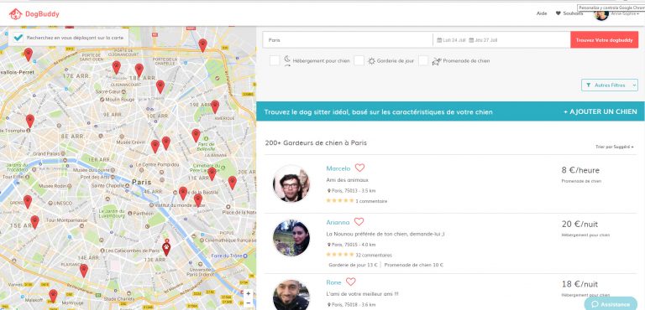Click Trouvez Votre dogbuddy button
Viewport: 645px width, 310px height.
tap(605, 40)
